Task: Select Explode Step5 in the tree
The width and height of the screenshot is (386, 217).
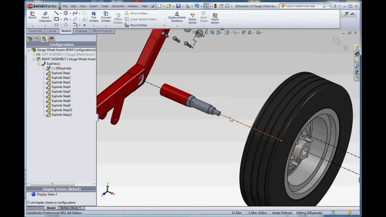Action: coord(61,92)
